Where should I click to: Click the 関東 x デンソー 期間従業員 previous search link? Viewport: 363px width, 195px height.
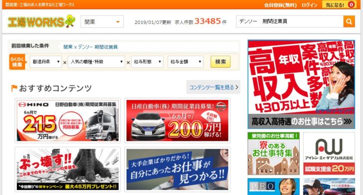click(x=90, y=47)
